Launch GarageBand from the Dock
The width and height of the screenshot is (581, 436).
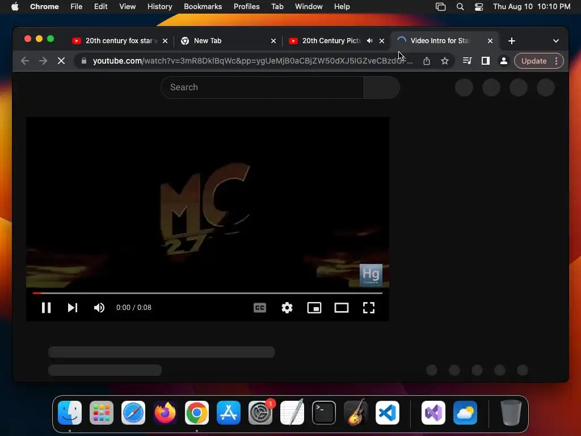[356, 413]
